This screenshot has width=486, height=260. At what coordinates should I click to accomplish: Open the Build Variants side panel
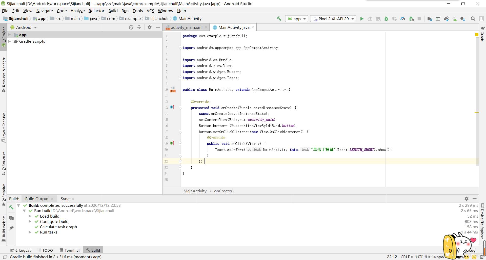pos(4,228)
